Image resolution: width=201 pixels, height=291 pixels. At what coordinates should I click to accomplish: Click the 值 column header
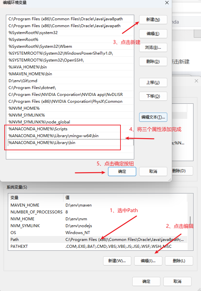click(125, 198)
